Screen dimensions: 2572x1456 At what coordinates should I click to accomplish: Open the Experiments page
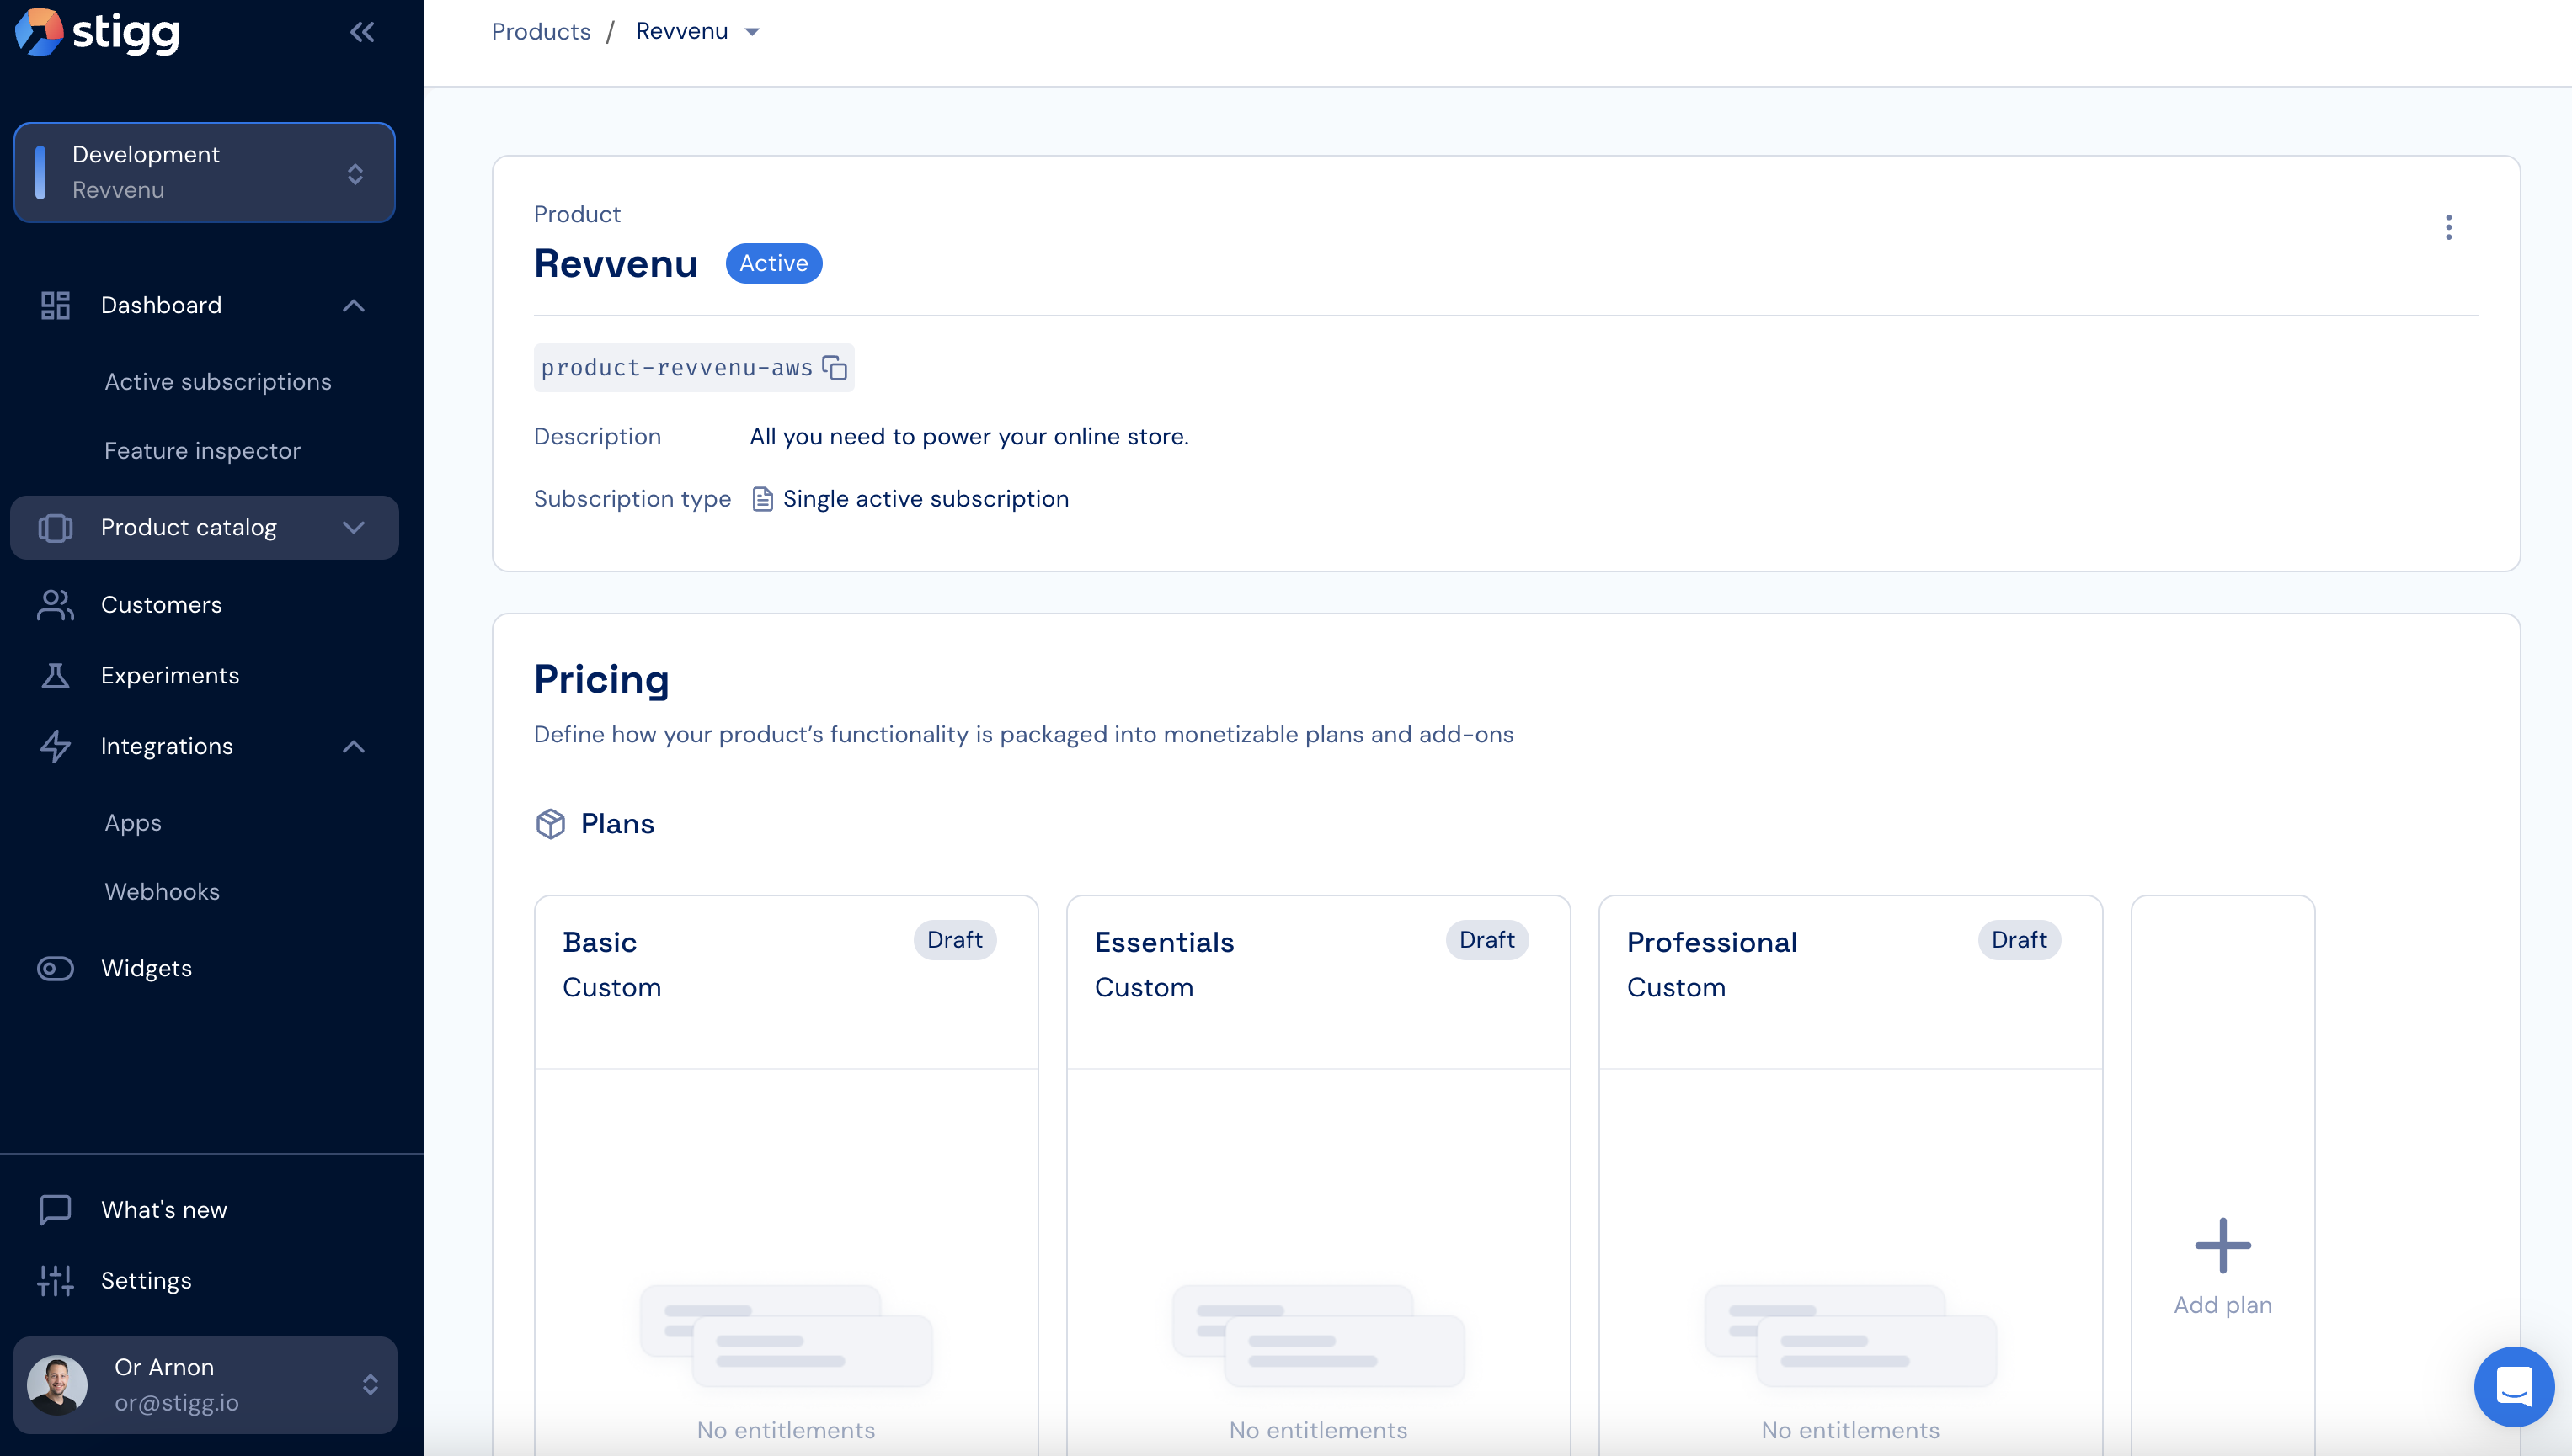170,675
